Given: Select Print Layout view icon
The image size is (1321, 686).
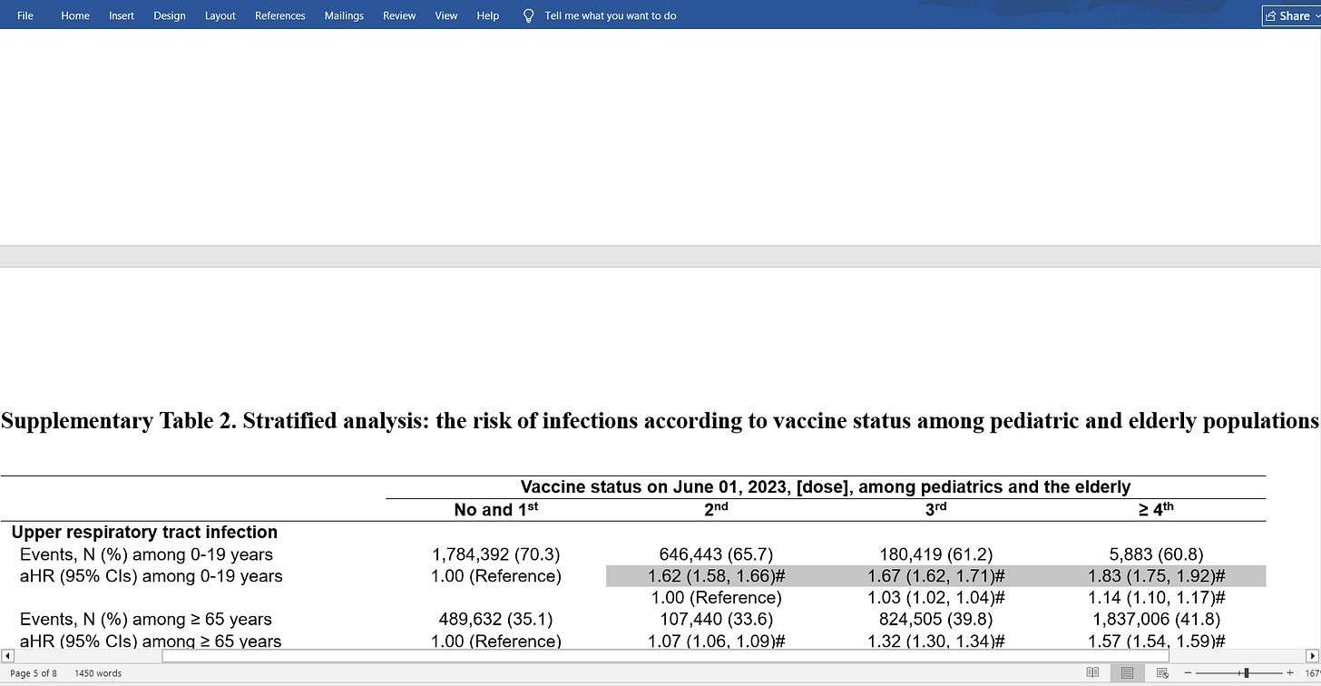Looking at the screenshot, I should (x=1128, y=672).
